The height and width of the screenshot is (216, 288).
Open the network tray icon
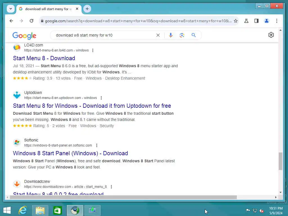pyautogui.click(x=255, y=211)
